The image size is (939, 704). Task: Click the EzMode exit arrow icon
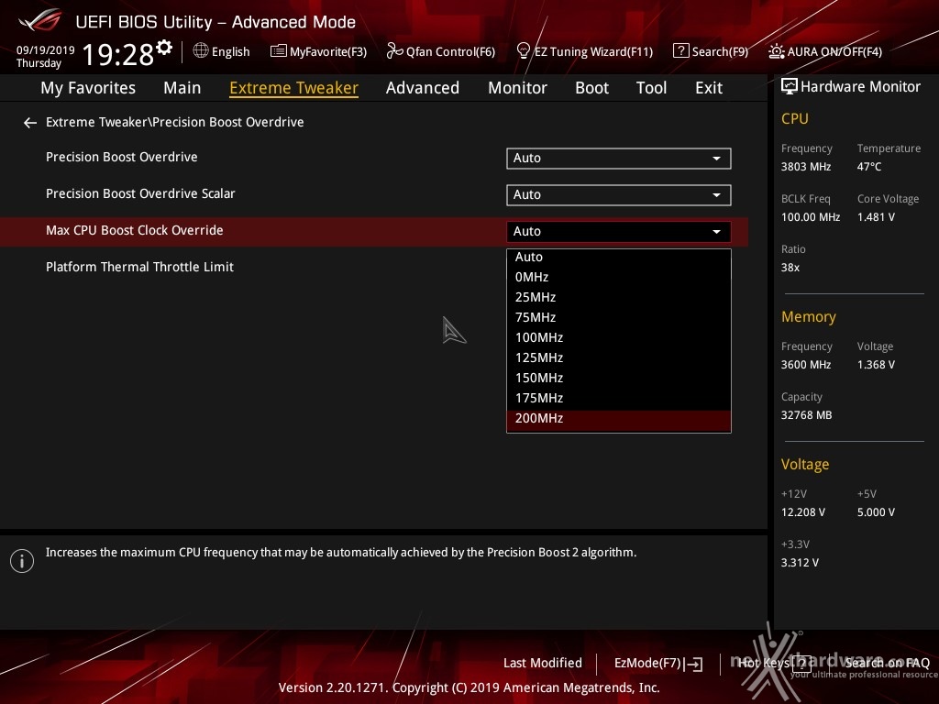pos(695,664)
